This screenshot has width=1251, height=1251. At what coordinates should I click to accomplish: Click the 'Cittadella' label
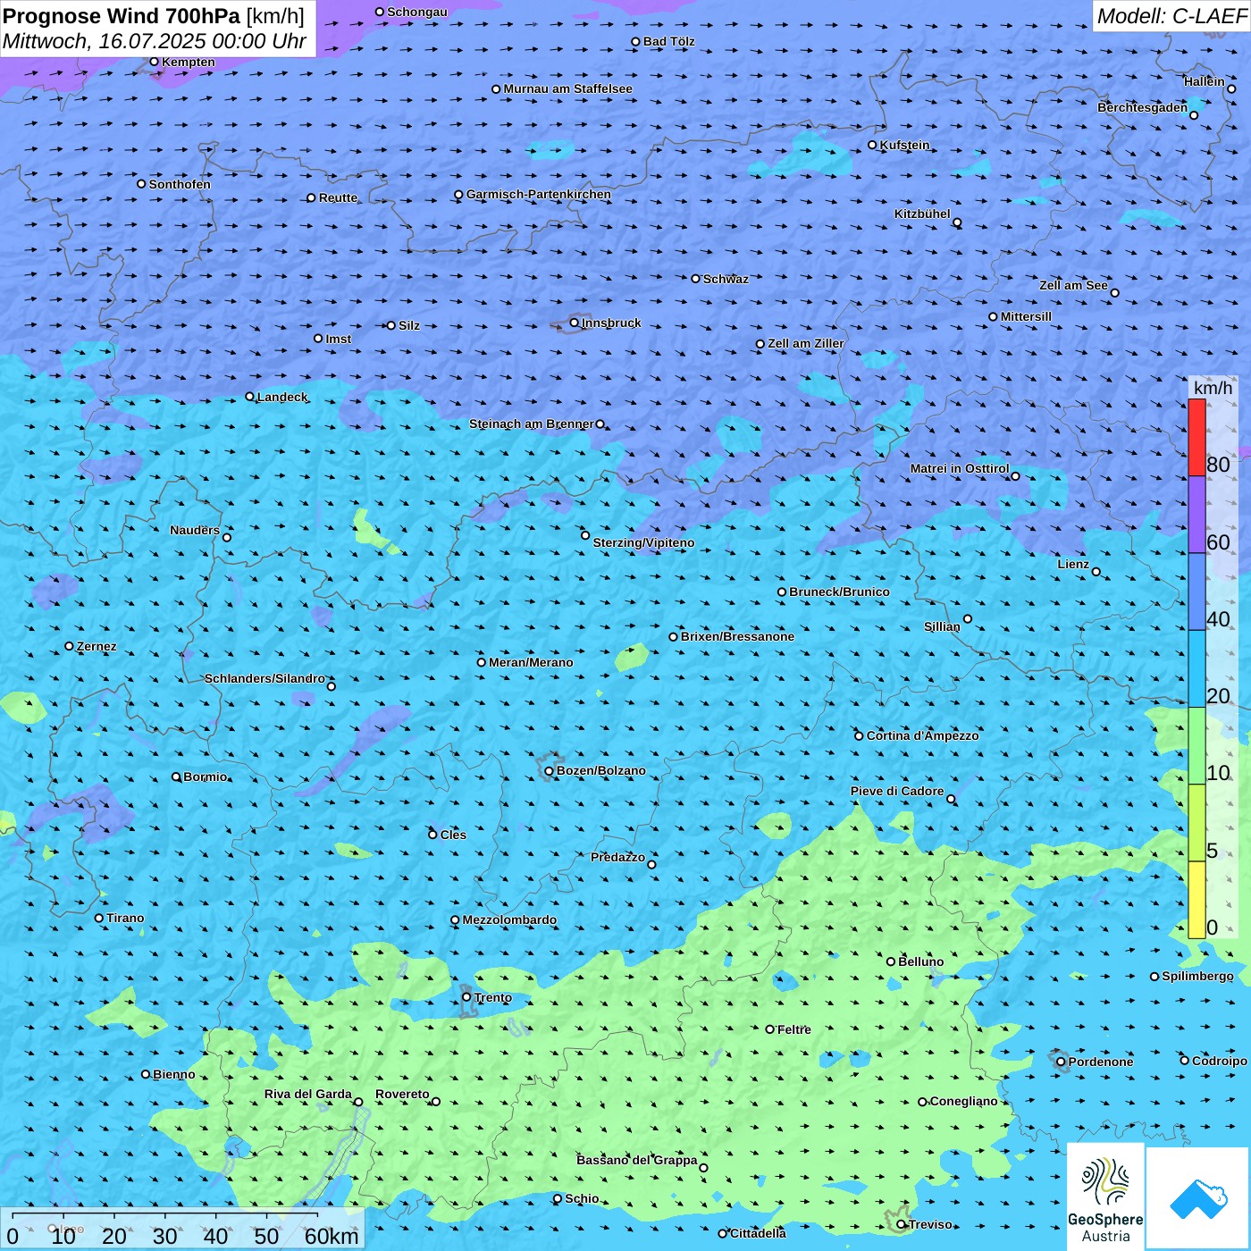pyautogui.click(x=759, y=1233)
